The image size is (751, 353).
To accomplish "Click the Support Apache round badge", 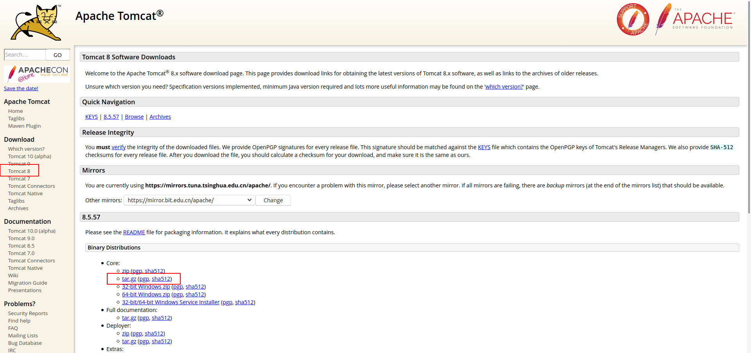I will coord(633,20).
